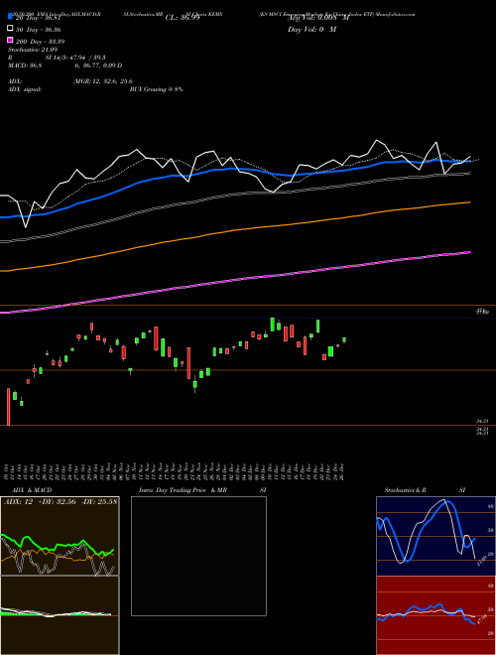Open the empty Intra Day Trading Price panel
The width and height of the screenshot is (496, 655).
point(198,556)
